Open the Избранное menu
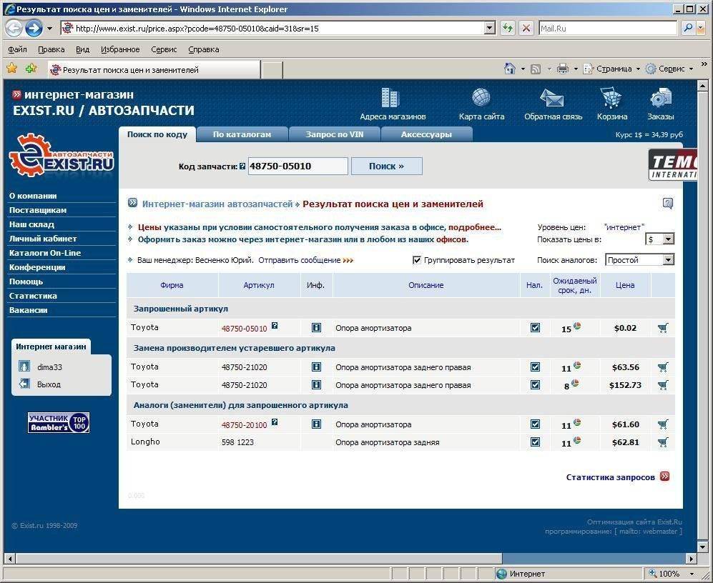Image resolution: width=713 pixels, height=583 pixels. (x=119, y=49)
